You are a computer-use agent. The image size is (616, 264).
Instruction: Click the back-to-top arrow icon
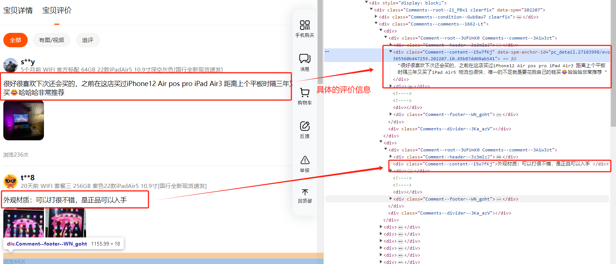click(305, 192)
